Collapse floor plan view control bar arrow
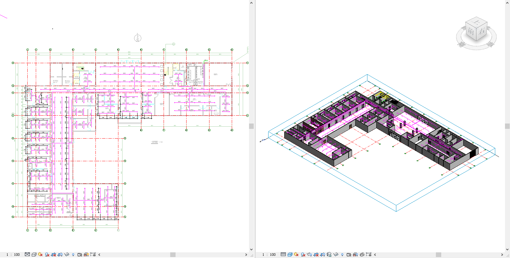Image resolution: width=510 pixels, height=258 pixels. [99, 255]
